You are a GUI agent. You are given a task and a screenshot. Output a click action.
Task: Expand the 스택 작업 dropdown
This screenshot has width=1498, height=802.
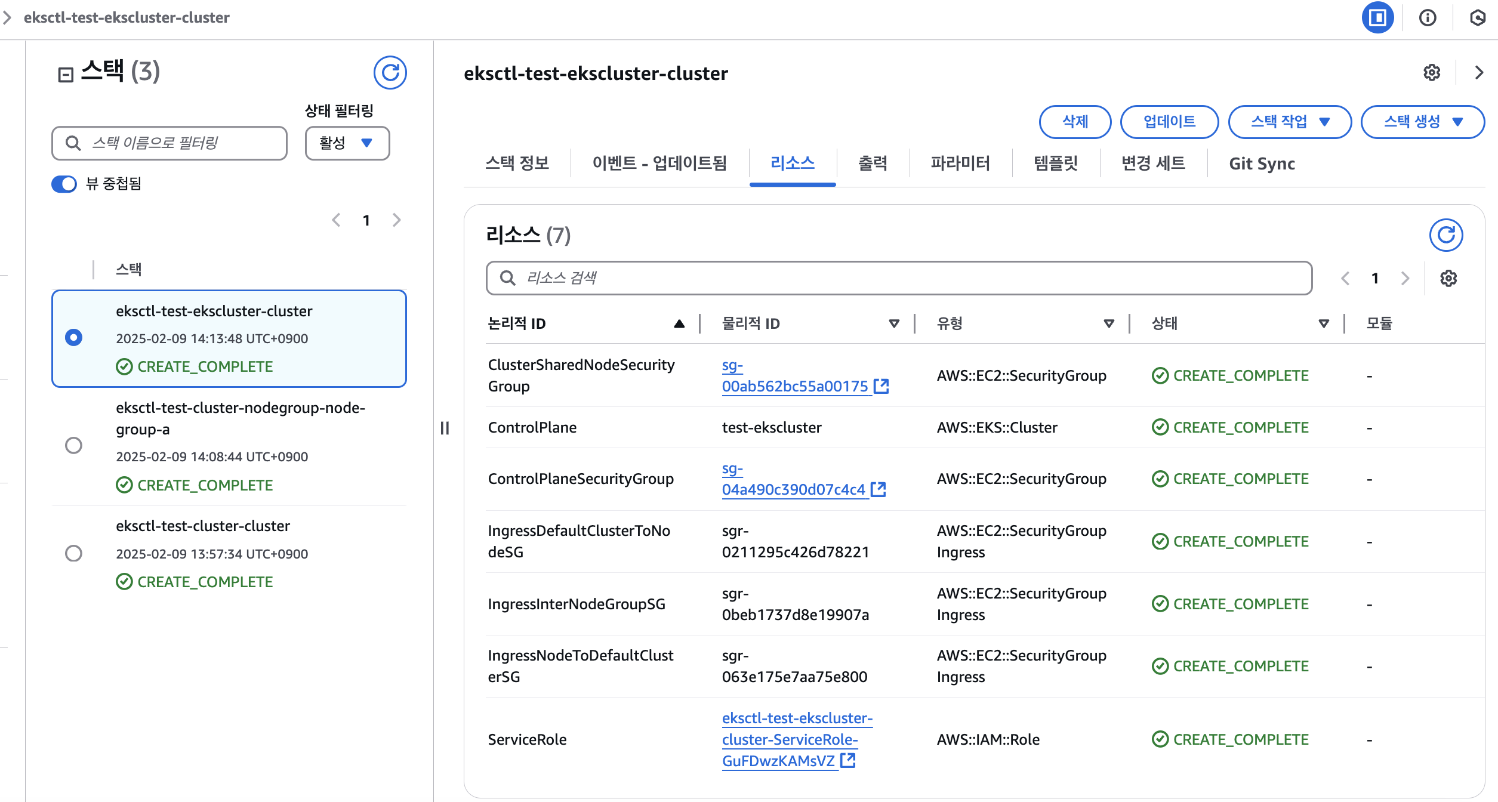[1289, 122]
